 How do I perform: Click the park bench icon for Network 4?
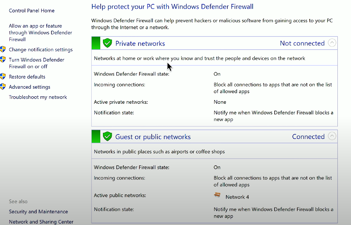217,195
